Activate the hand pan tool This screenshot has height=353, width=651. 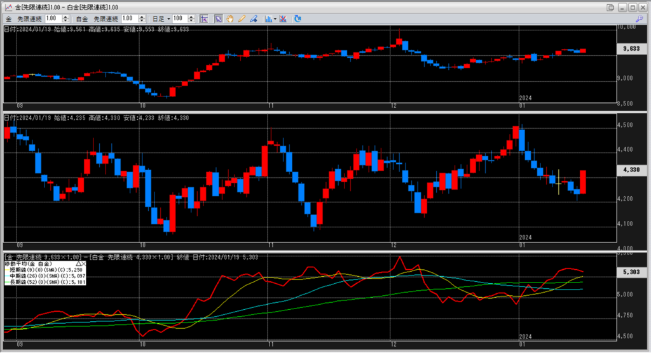(230, 19)
